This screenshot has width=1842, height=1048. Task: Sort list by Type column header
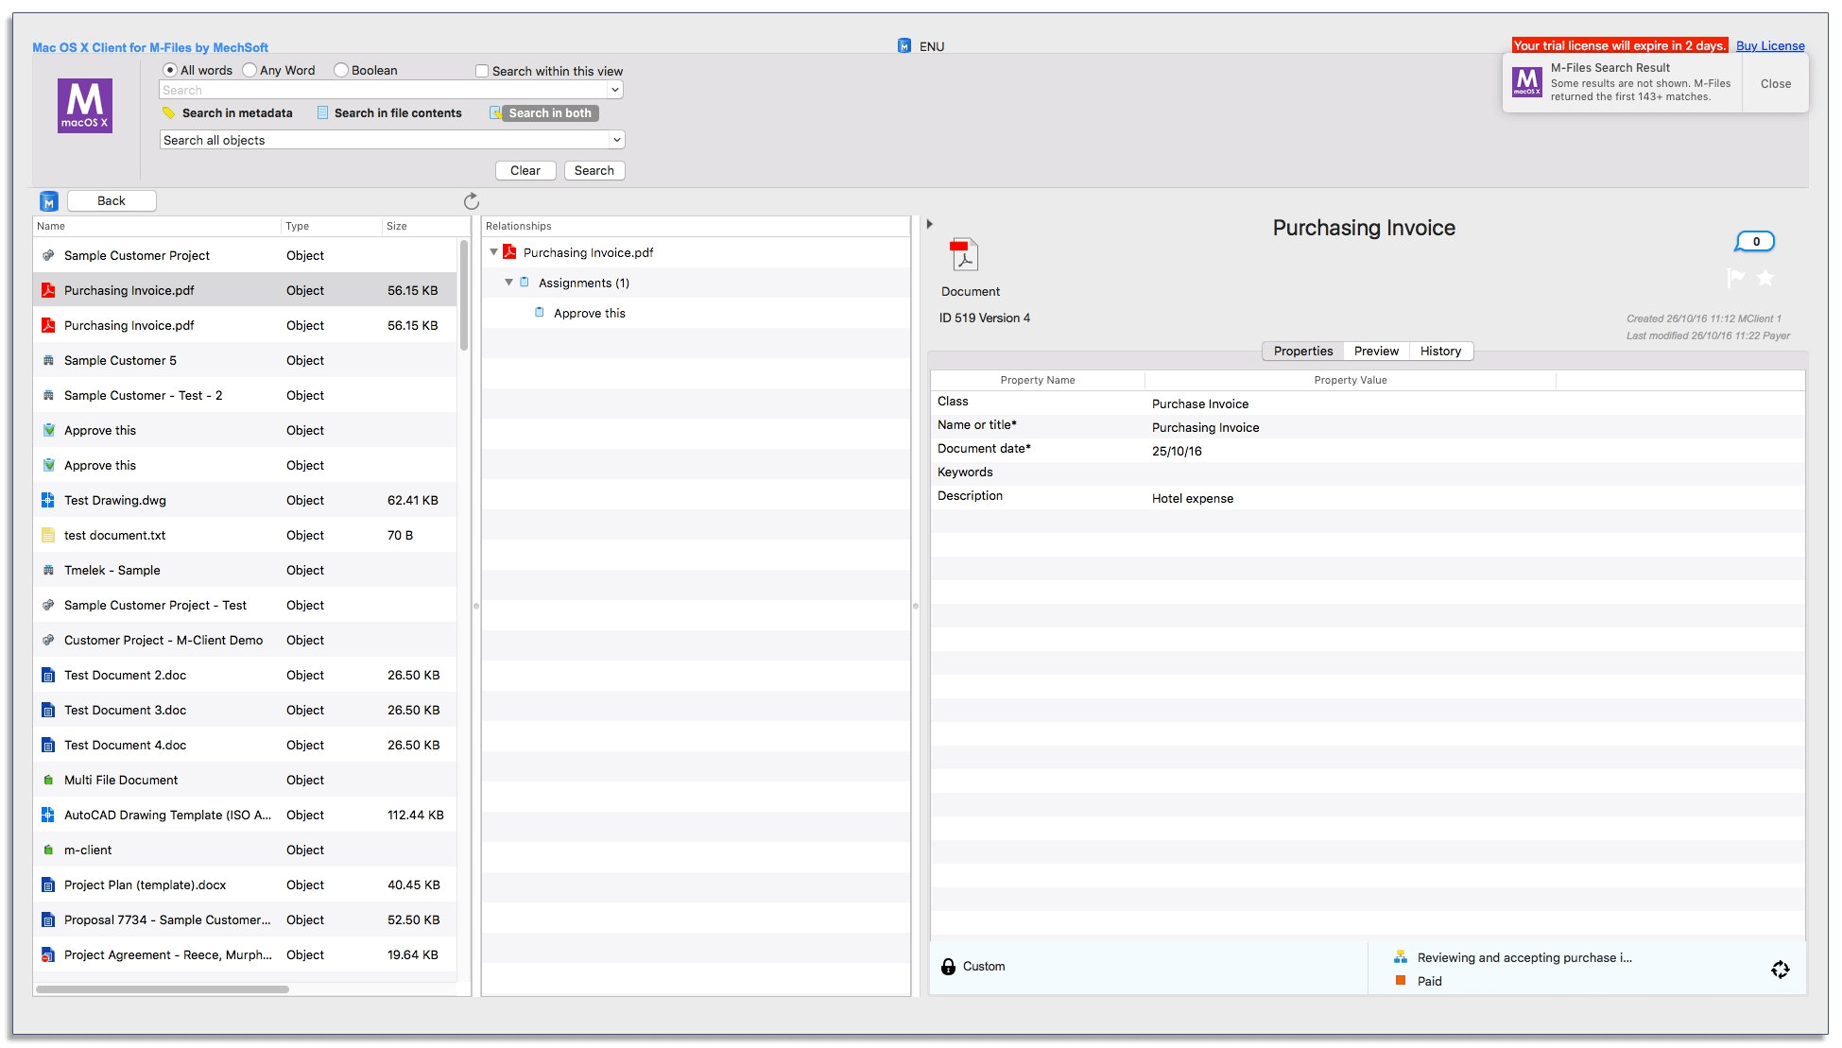[x=331, y=227]
